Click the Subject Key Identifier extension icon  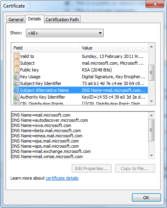[16, 83]
